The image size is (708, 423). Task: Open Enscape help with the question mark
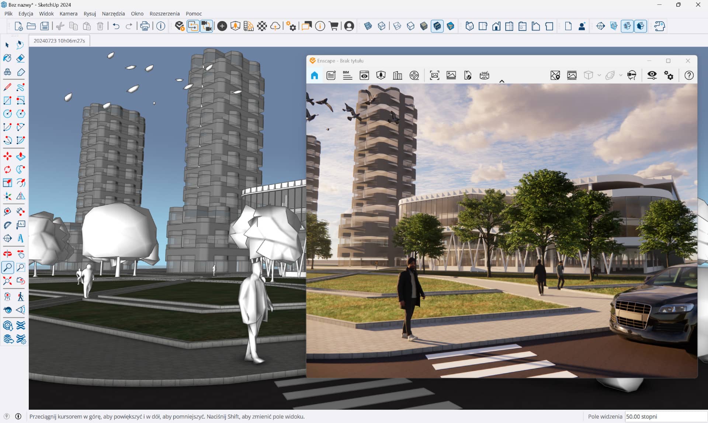click(689, 75)
